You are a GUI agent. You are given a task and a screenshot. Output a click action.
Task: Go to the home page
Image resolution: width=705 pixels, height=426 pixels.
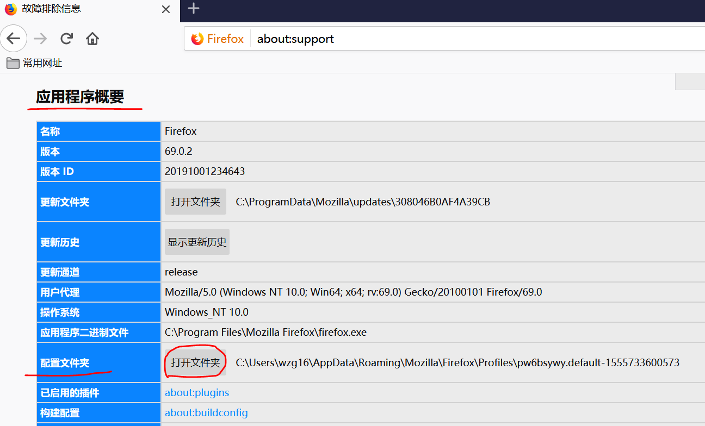pos(92,39)
